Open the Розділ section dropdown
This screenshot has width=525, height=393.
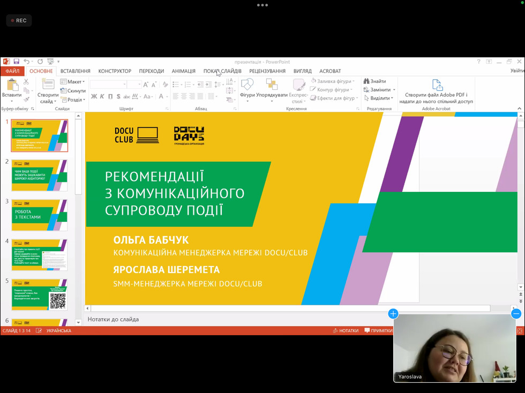click(73, 99)
